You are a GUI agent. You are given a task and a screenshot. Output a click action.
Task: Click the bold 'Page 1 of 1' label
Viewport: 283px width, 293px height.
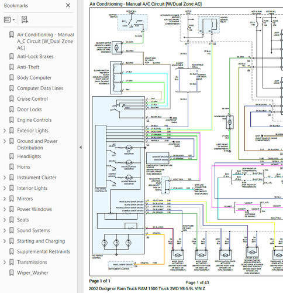tap(99, 281)
